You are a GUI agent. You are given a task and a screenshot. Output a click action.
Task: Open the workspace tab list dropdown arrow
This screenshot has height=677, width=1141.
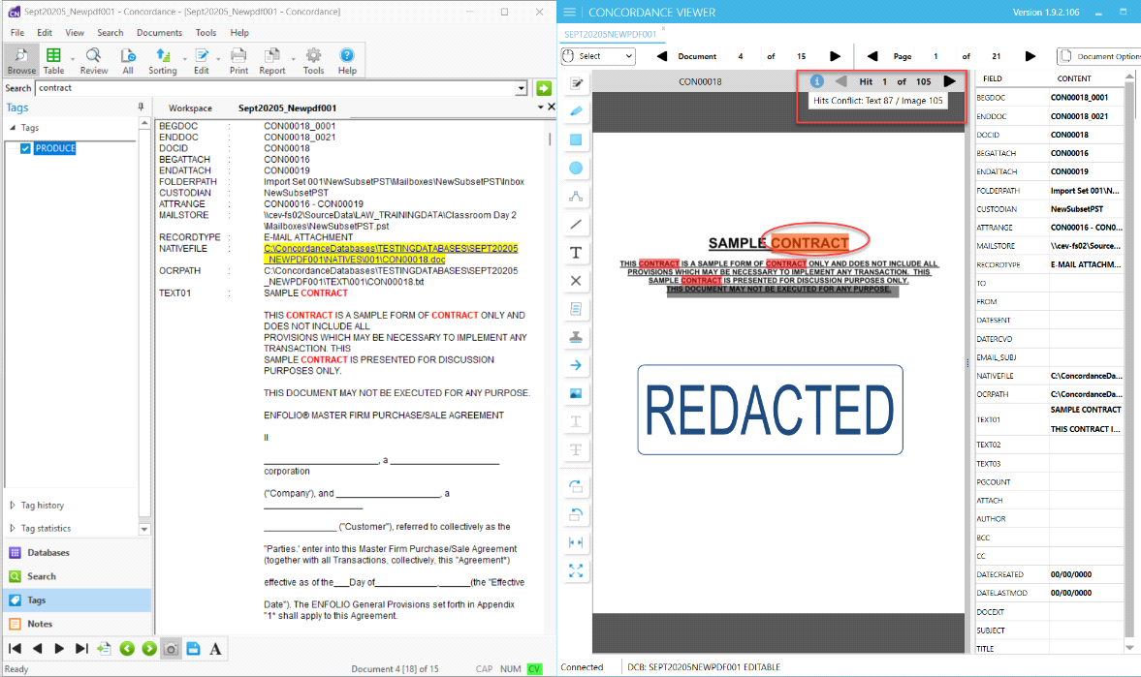(x=541, y=107)
